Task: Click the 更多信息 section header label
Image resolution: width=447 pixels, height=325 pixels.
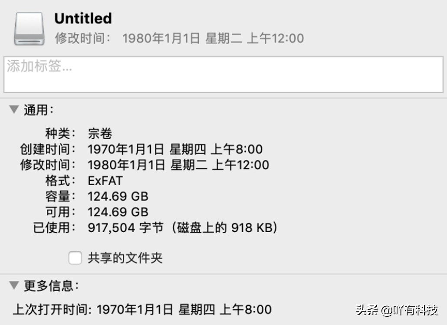Action: pos(51,286)
